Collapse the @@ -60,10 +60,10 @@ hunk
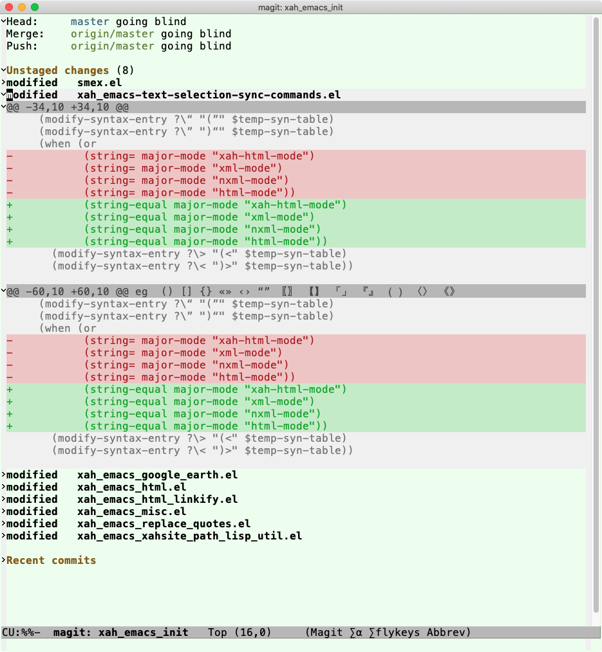The height and width of the screenshot is (652, 602). click(3, 291)
